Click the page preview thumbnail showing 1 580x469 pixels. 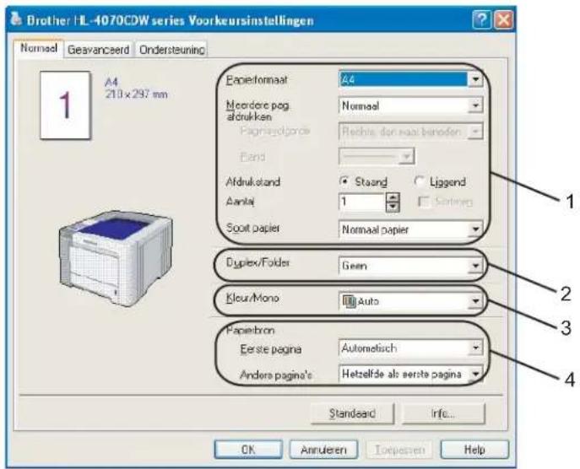point(65,105)
